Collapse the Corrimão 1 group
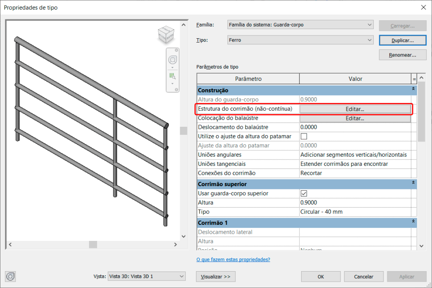 (x=413, y=221)
